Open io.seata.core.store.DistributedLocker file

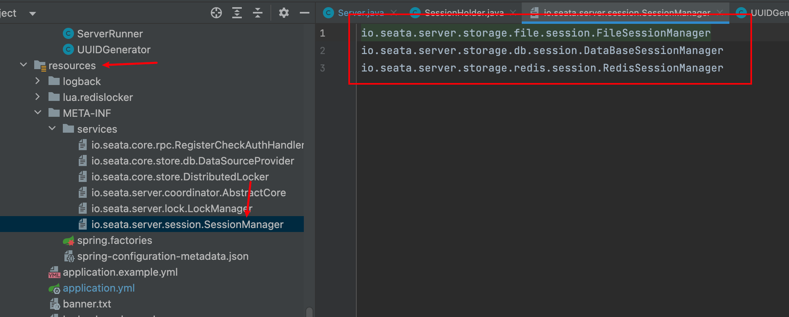(180, 177)
